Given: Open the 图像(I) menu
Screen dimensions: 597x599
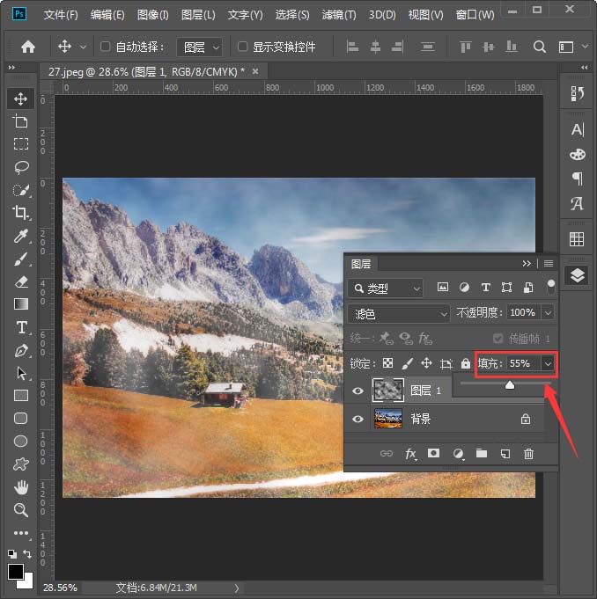Looking at the screenshot, I should (x=152, y=15).
